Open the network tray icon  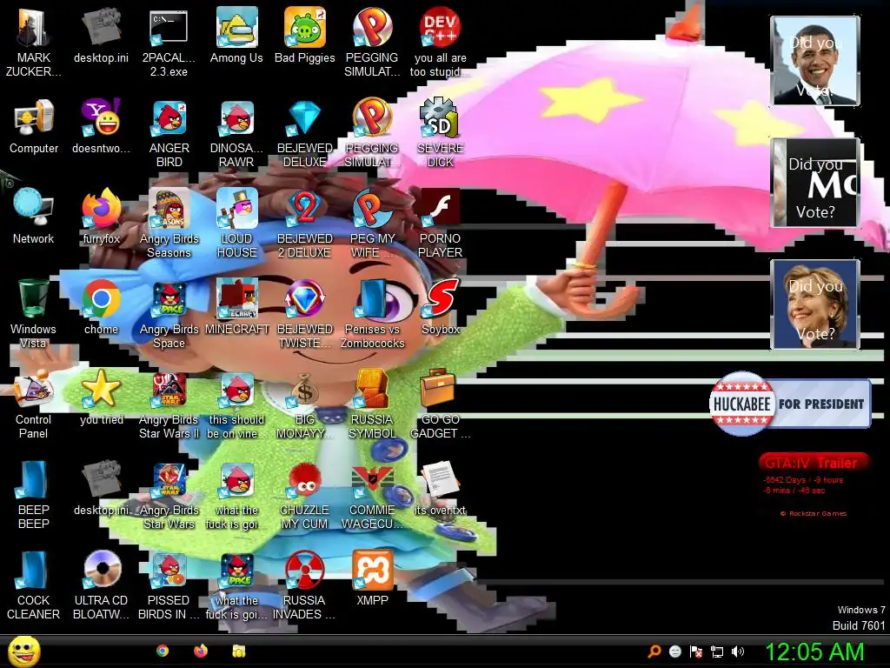[x=717, y=651]
